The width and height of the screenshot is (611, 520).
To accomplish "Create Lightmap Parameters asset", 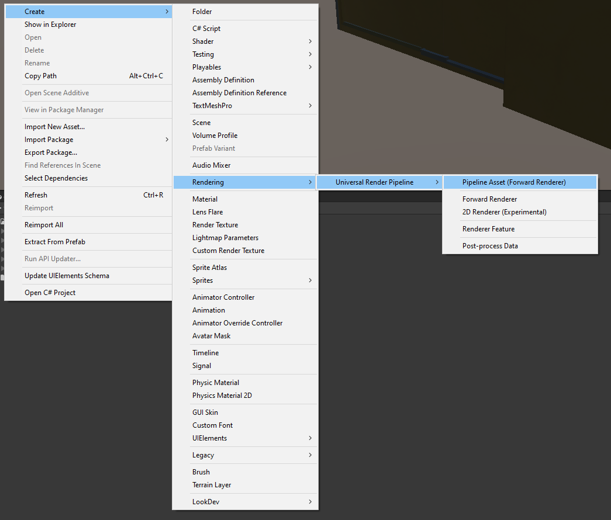I will pos(245,238).
